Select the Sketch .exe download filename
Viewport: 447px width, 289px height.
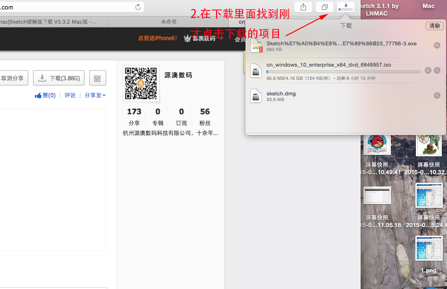(x=341, y=43)
